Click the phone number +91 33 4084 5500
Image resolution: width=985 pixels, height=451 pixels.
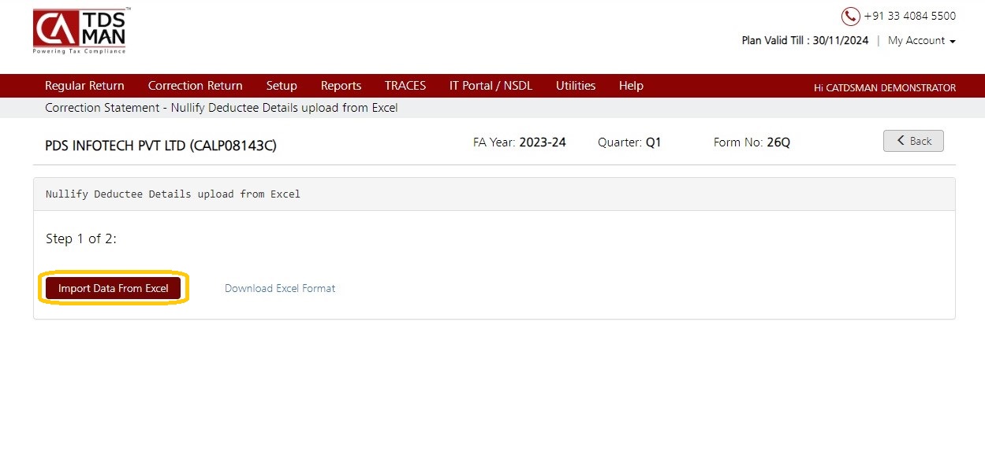click(910, 16)
